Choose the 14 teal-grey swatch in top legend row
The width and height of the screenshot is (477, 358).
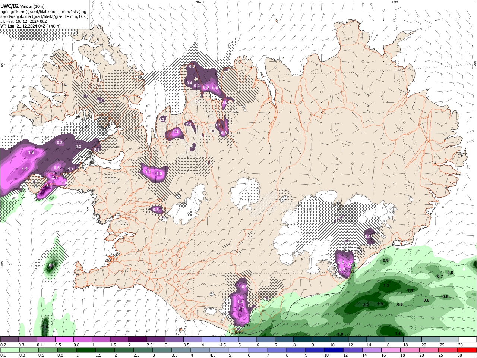point(376,340)
